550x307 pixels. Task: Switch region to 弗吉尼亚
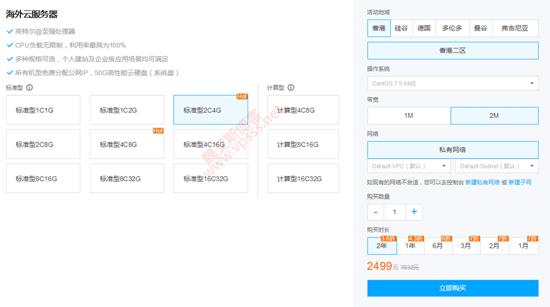coord(515,29)
